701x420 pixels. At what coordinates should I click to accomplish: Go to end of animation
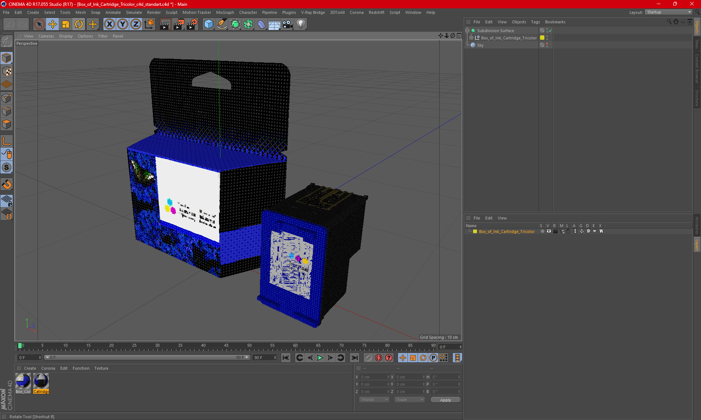tap(355, 358)
